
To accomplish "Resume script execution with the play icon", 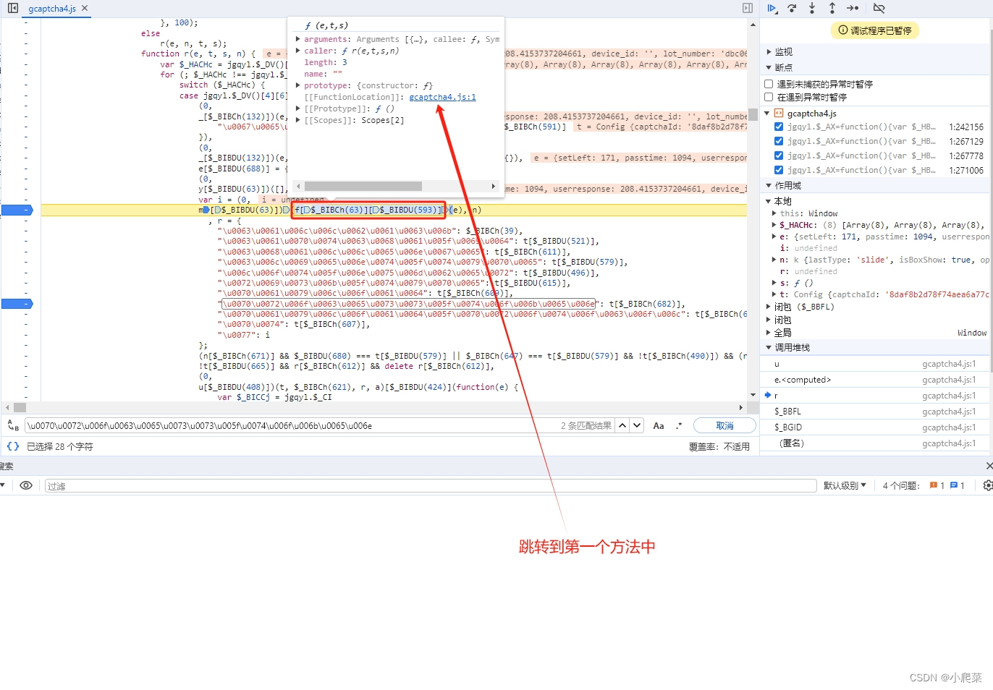I will coord(772,8).
